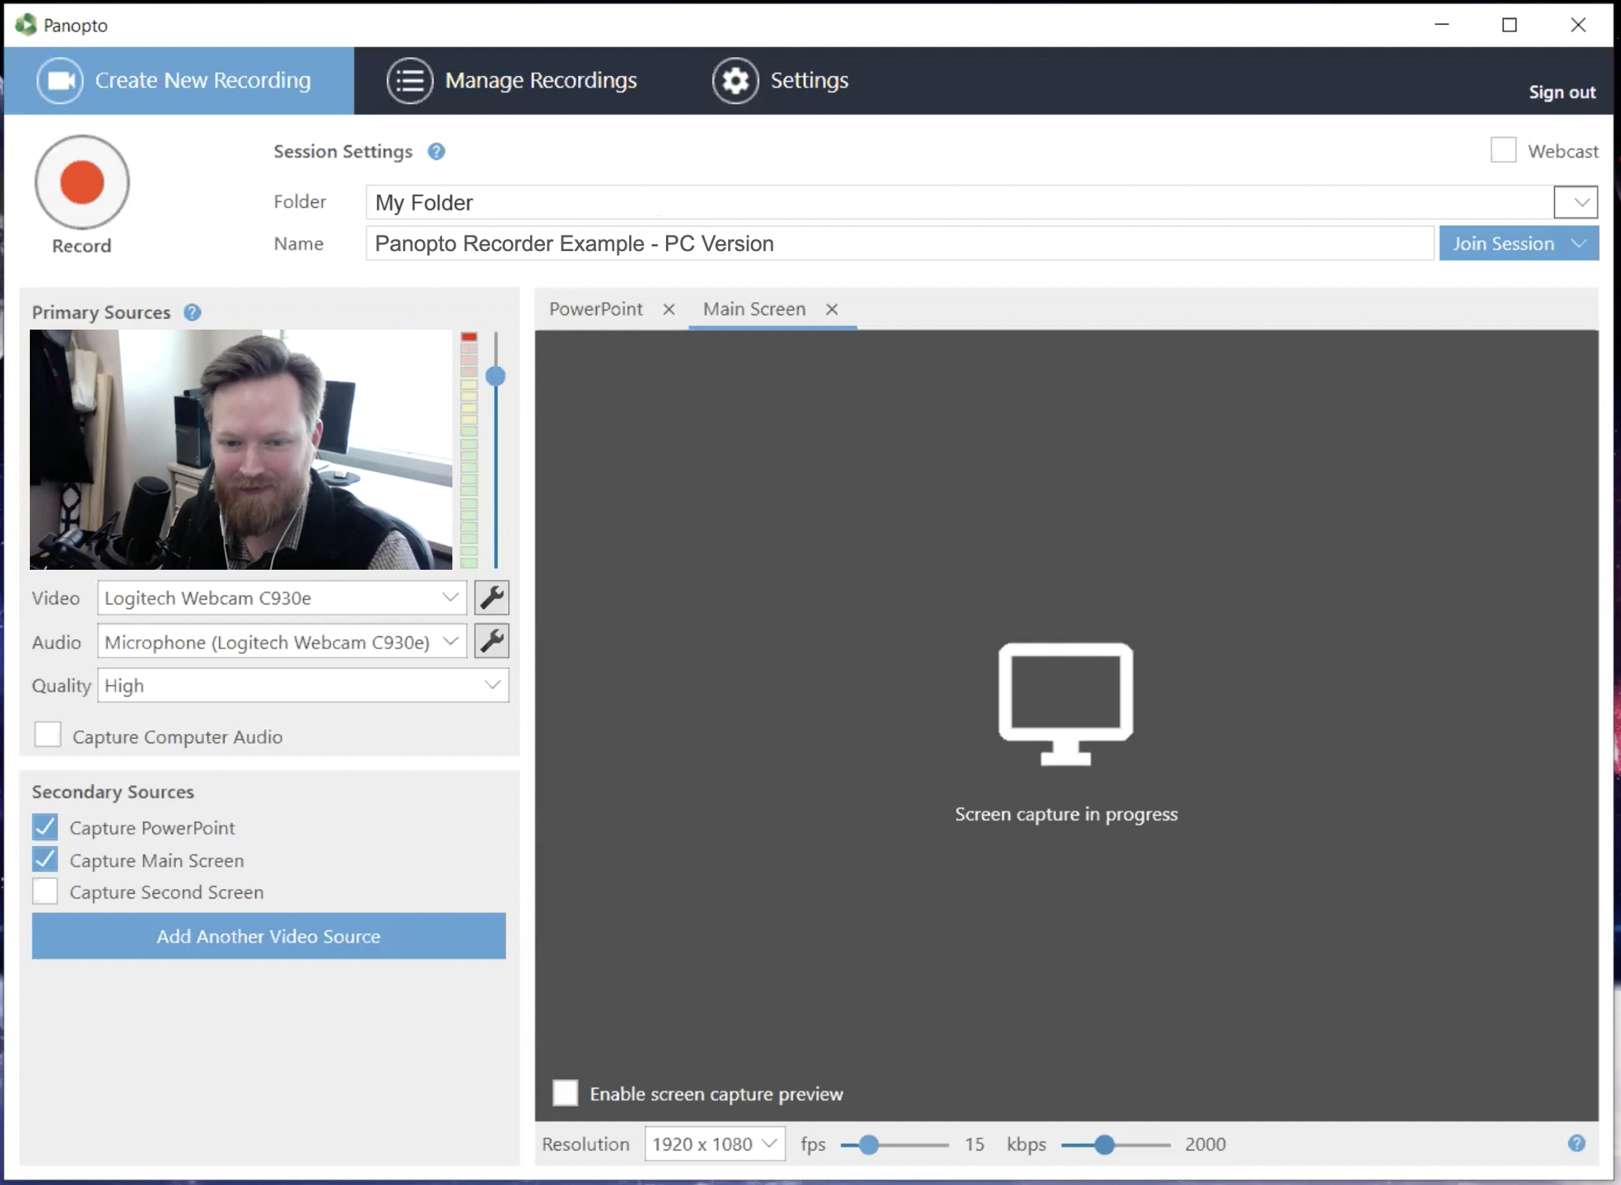This screenshot has height=1185, width=1621.
Task: Click the fps slider handle
Action: click(868, 1145)
